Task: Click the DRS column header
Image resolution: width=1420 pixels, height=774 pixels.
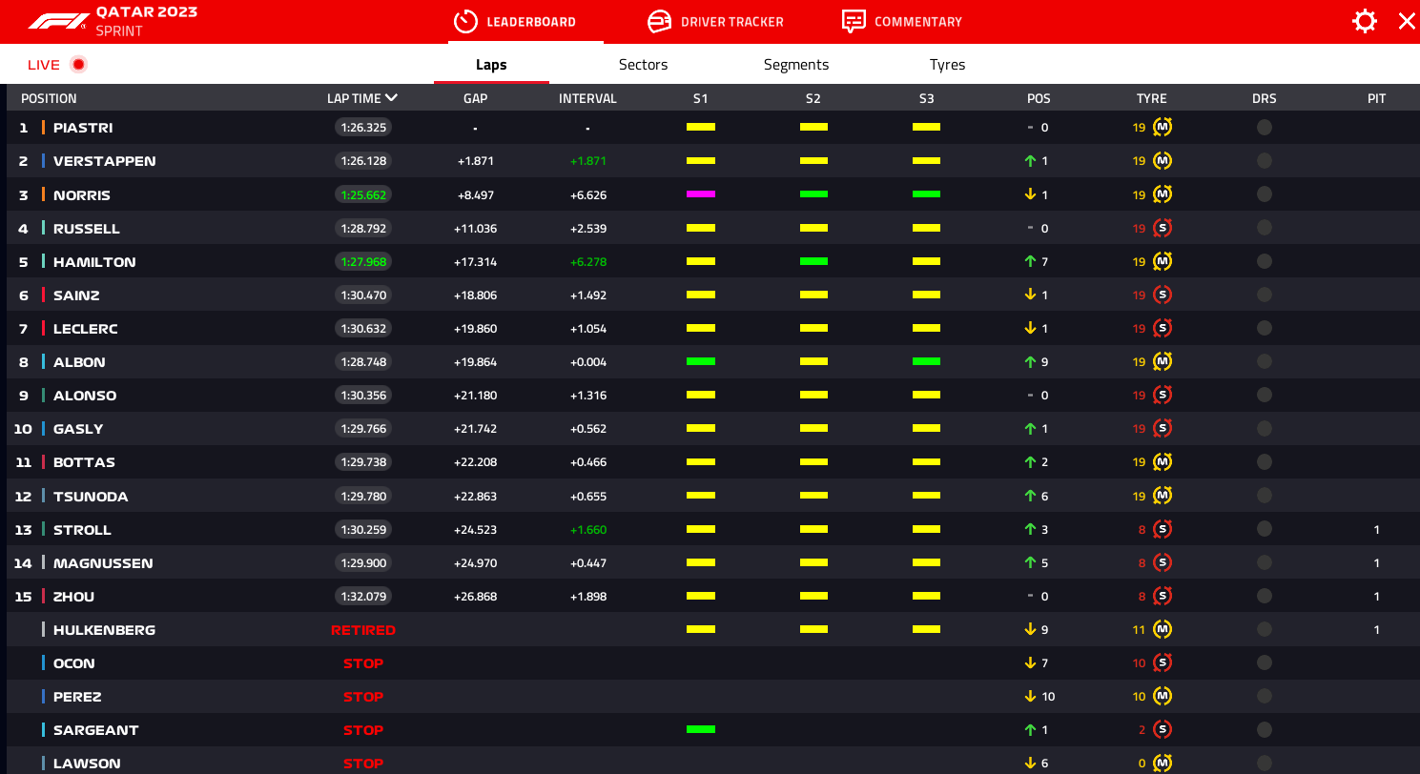Action: 1264,98
